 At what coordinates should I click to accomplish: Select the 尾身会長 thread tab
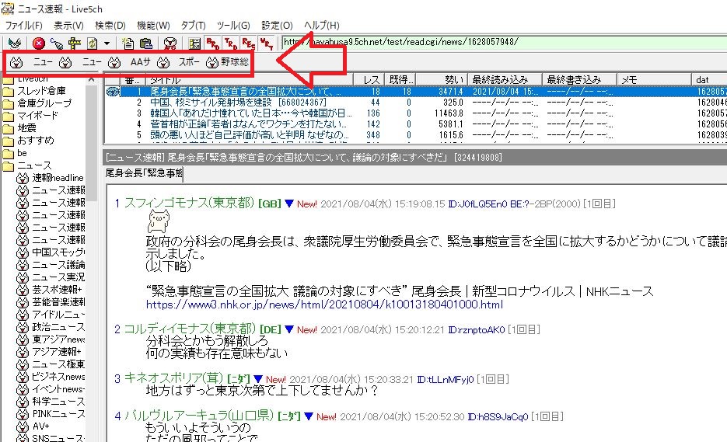pyautogui.click(x=144, y=173)
